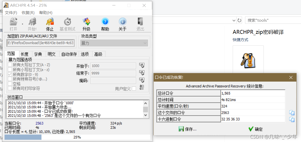Toggle the 用户定义 checkbox
301x142 pixels.
click(134, 89)
